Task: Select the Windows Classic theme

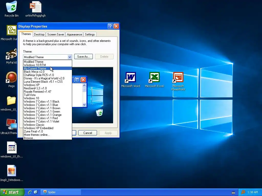Action: [x=47, y=125]
